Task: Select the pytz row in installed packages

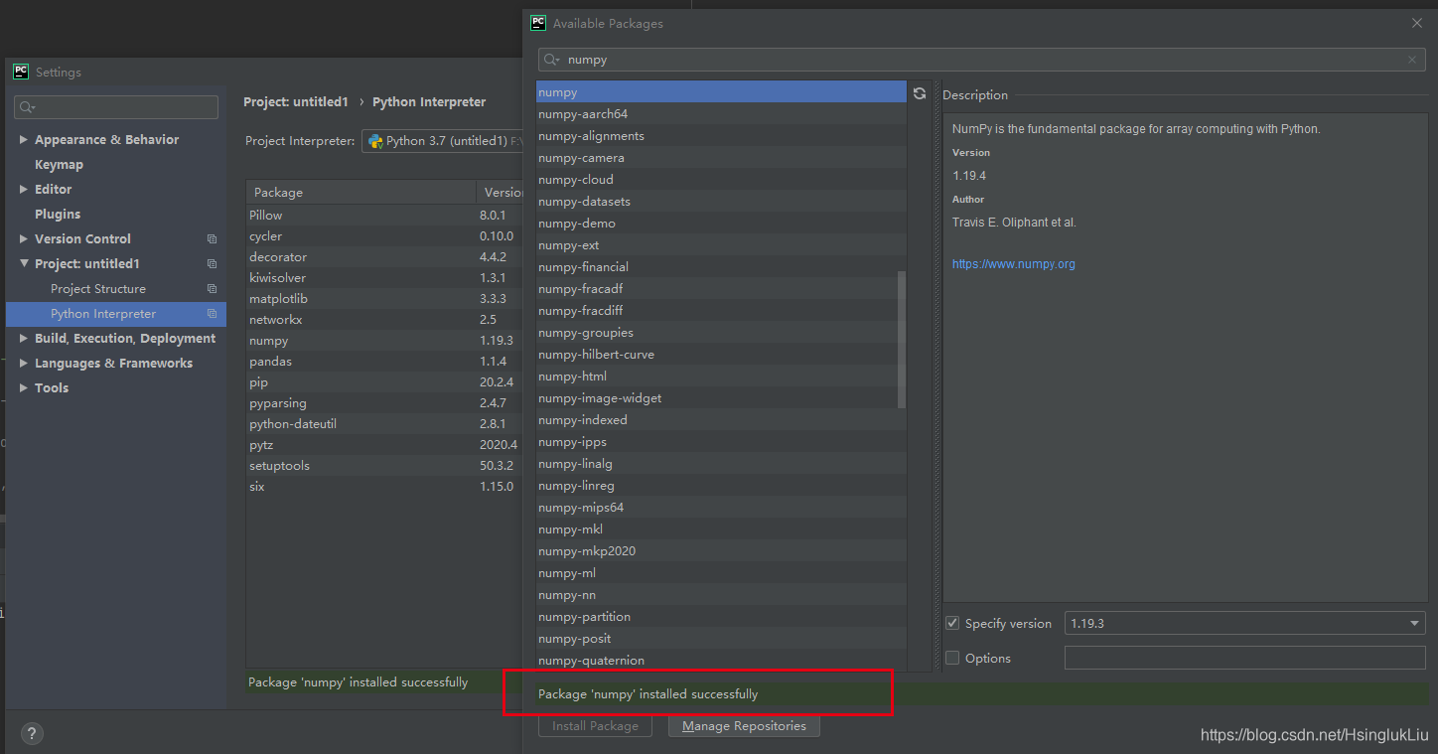Action: tap(384, 445)
